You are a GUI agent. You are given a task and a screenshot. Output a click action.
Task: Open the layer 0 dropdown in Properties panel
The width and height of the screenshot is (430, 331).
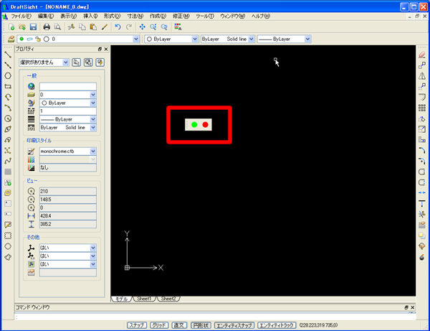(x=93, y=95)
